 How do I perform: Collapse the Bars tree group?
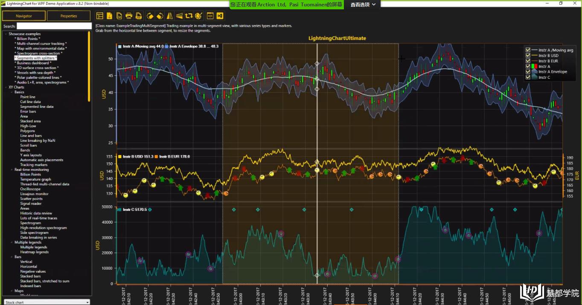coord(12,257)
